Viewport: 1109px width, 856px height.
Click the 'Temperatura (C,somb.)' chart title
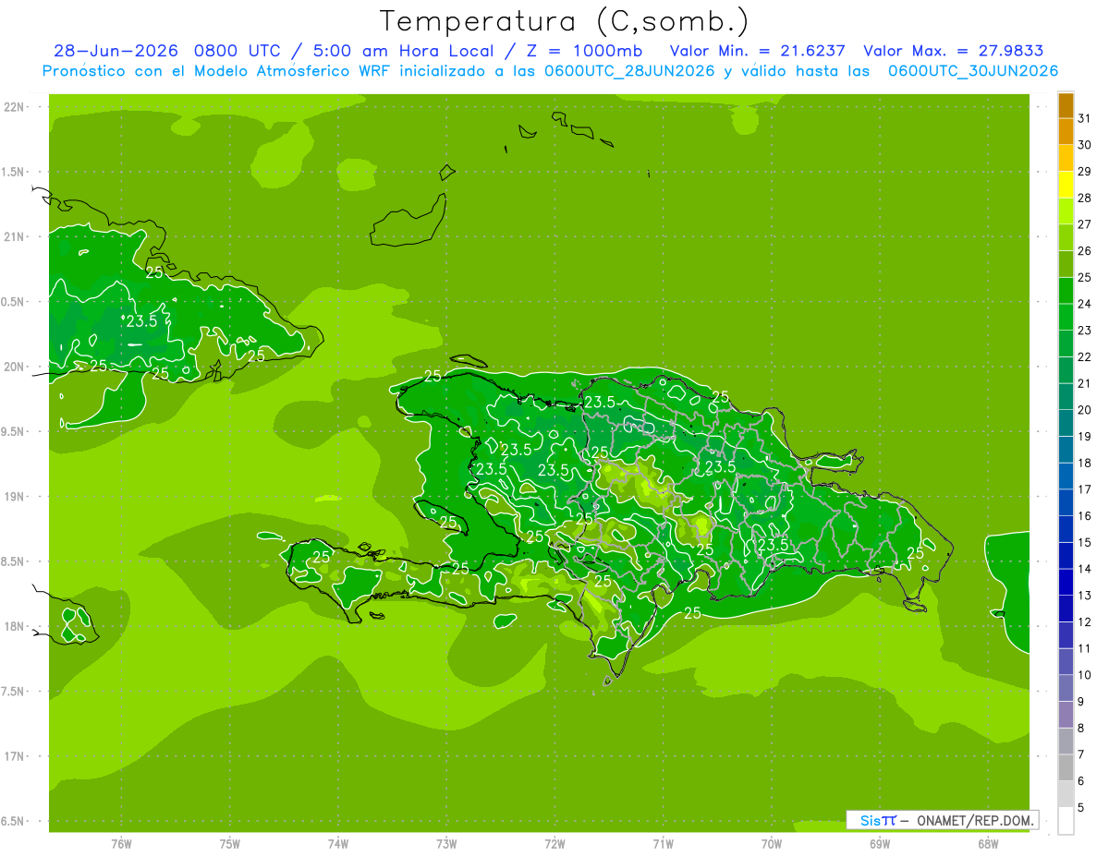pos(564,21)
